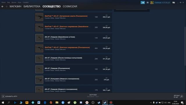Open the СООБЩЕСТВО tab
186x105 pixels.
point(51,6)
